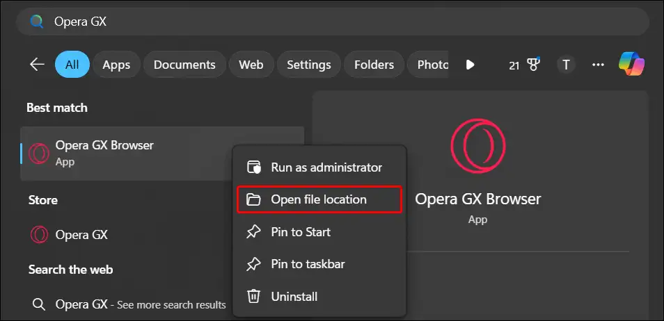The image size is (664, 321).
Task: Click the Opera GX Store logo icon
Action: pyautogui.click(x=39, y=235)
